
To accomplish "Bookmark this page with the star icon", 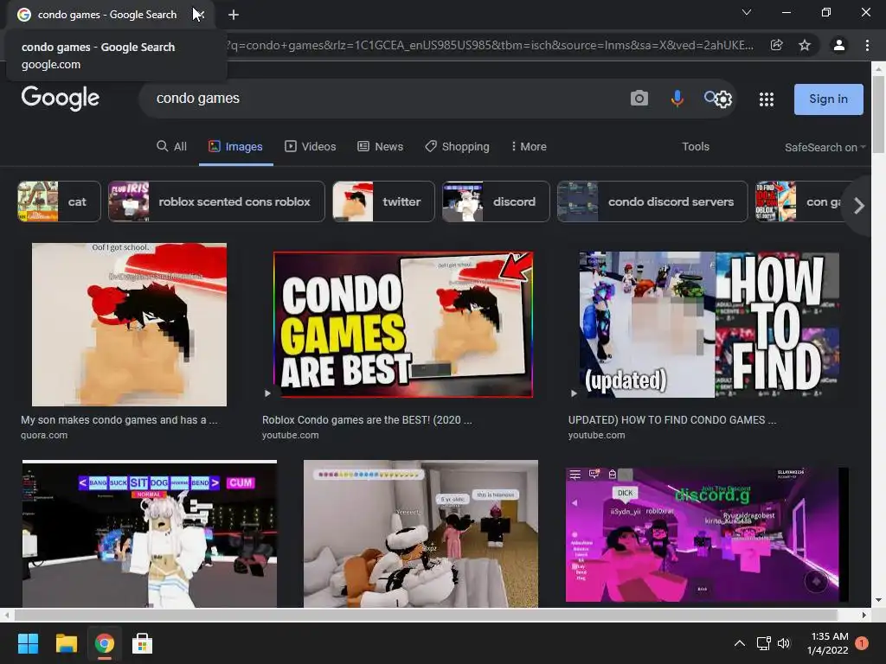I will tap(805, 45).
